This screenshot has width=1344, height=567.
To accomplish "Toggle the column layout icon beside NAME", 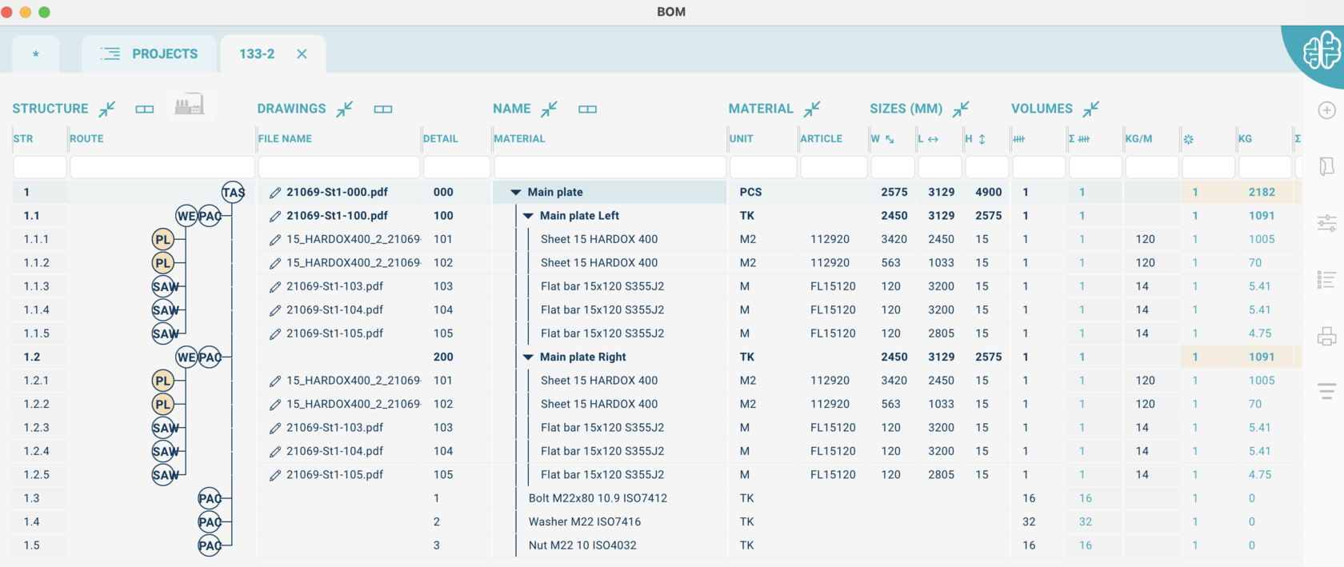I will [588, 109].
